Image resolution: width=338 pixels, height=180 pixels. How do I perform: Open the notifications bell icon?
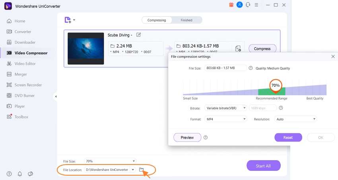tap(20, 174)
